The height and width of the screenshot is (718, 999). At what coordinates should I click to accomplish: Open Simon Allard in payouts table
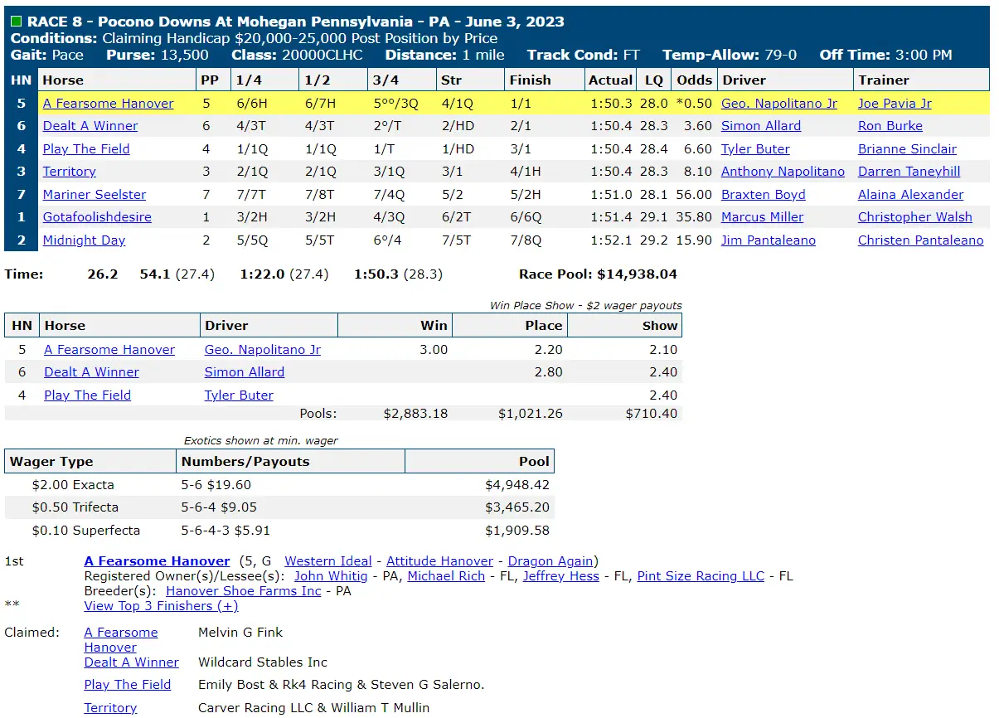[x=245, y=372]
